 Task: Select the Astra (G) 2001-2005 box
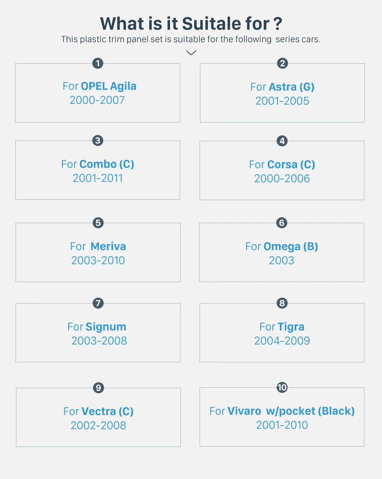pyautogui.click(x=282, y=94)
